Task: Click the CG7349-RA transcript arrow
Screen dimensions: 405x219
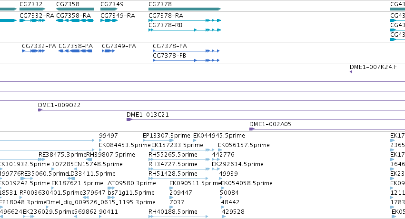Action: point(109,20)
